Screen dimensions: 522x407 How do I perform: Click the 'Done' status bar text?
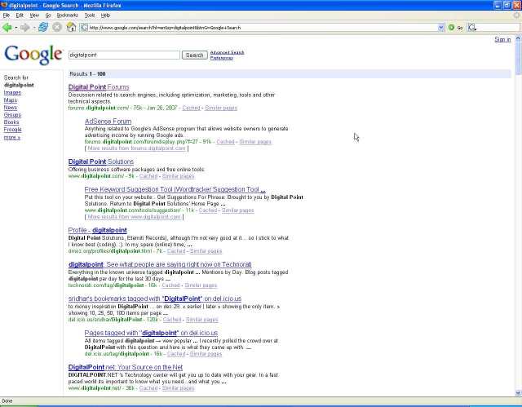(7, 401)
